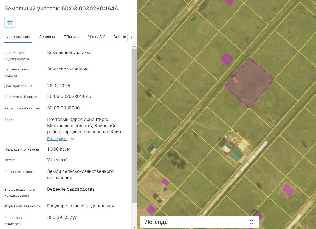Open the Информация tab
This screenshot has width=316, height=229.
[18, 37]
